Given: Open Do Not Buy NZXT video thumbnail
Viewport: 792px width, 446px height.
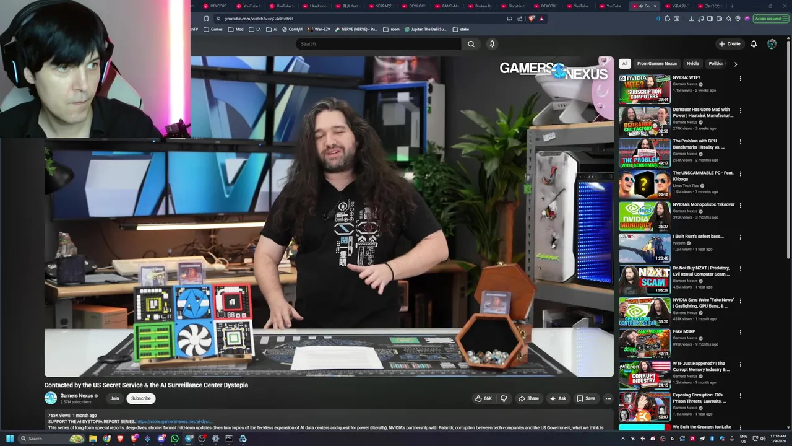Looking at the screenshot, I should coord(645,279).
